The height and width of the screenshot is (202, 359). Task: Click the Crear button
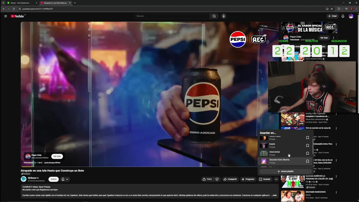[332, 16]
